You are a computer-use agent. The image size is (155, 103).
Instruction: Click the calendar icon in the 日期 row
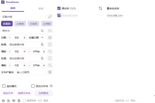click(x=50, y=38)
